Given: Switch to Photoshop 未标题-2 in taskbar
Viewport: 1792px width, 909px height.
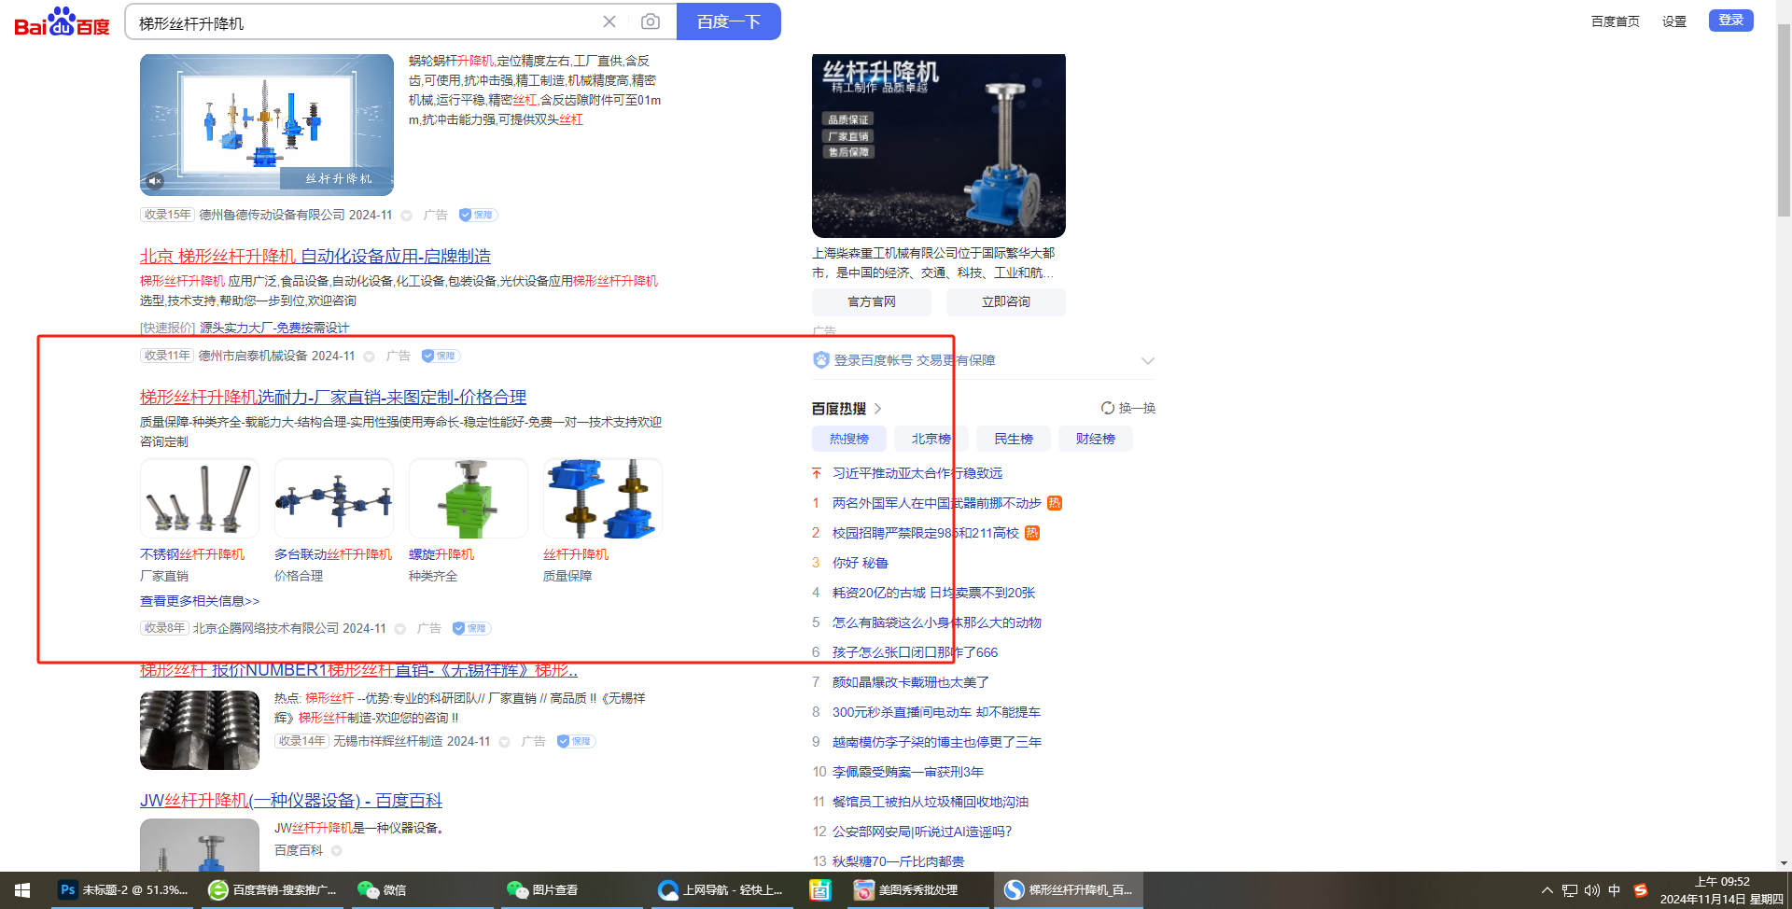Looking at the screenshot, I should (122, 890).
